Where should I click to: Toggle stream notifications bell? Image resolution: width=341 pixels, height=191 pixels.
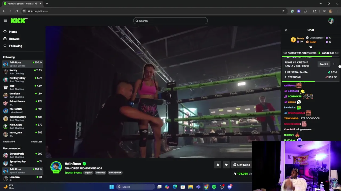(218, 165)
